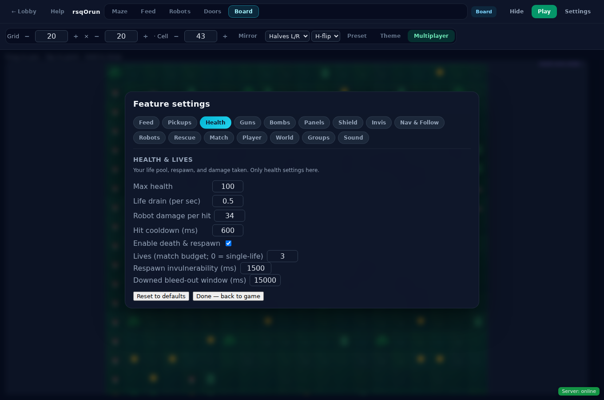Select the Health settings pill
Image resolution: width=604 pixels, height=400 pixels.
(215, 123)
